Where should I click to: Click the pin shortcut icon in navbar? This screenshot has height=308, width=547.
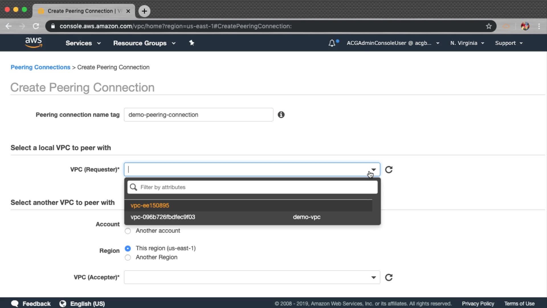[192, 43]
